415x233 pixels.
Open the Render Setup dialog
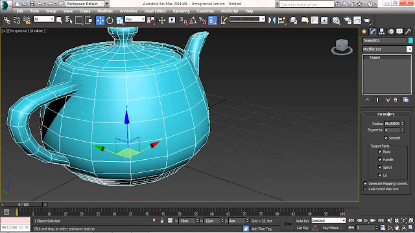pyautogui.click(x=348, y=20)
